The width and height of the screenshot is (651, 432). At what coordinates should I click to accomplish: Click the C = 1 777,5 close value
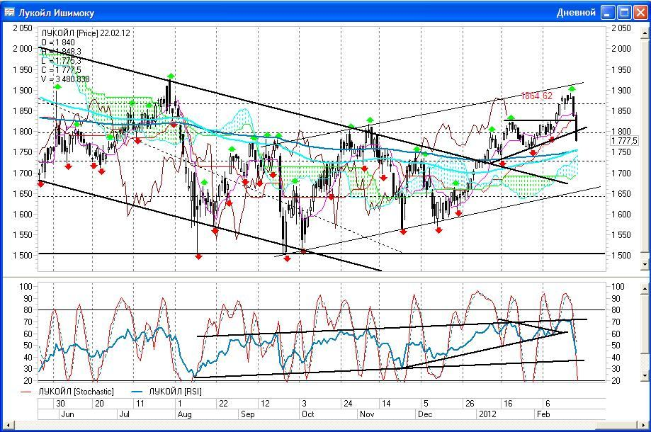tap(61, 70)
